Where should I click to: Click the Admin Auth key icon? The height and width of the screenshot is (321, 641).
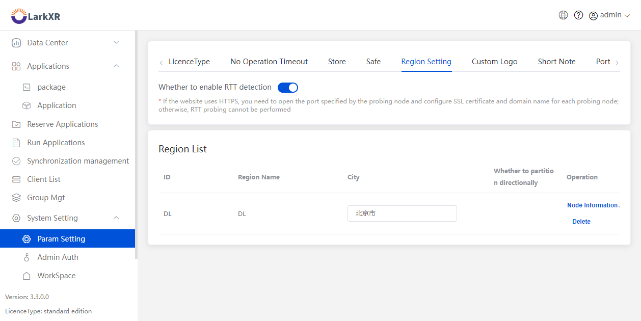pyautogui.click(x=26, y=257)
